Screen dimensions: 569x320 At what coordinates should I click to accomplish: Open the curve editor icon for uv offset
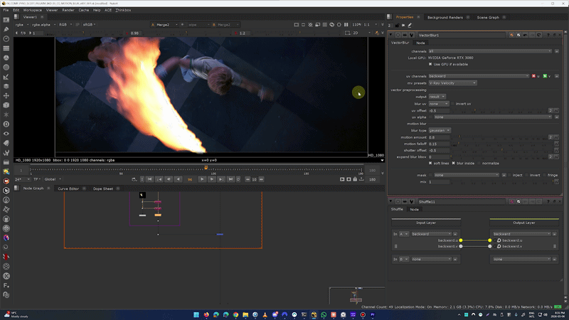pos(556,111)
